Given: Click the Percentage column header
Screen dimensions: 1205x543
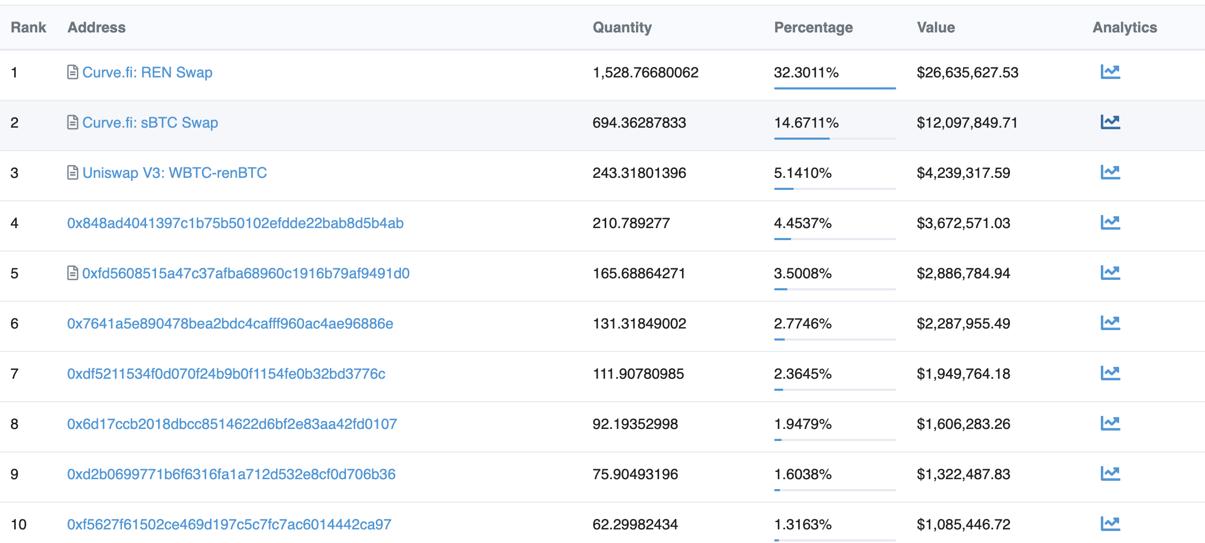Looking at the screenshot, I should [x=813, y=27].
